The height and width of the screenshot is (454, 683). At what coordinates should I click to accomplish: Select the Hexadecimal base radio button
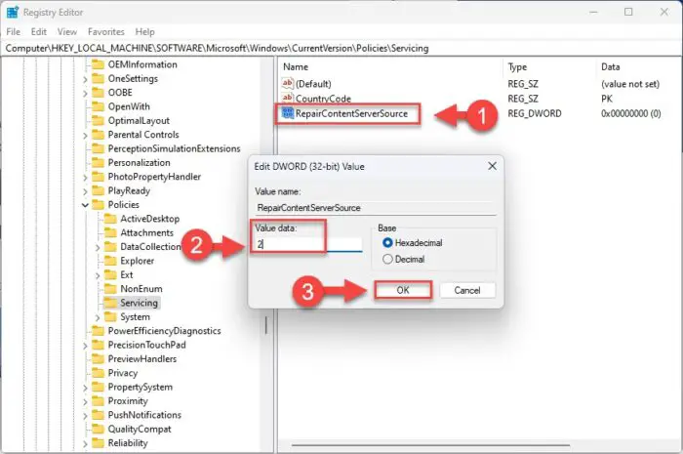point(387,243)
